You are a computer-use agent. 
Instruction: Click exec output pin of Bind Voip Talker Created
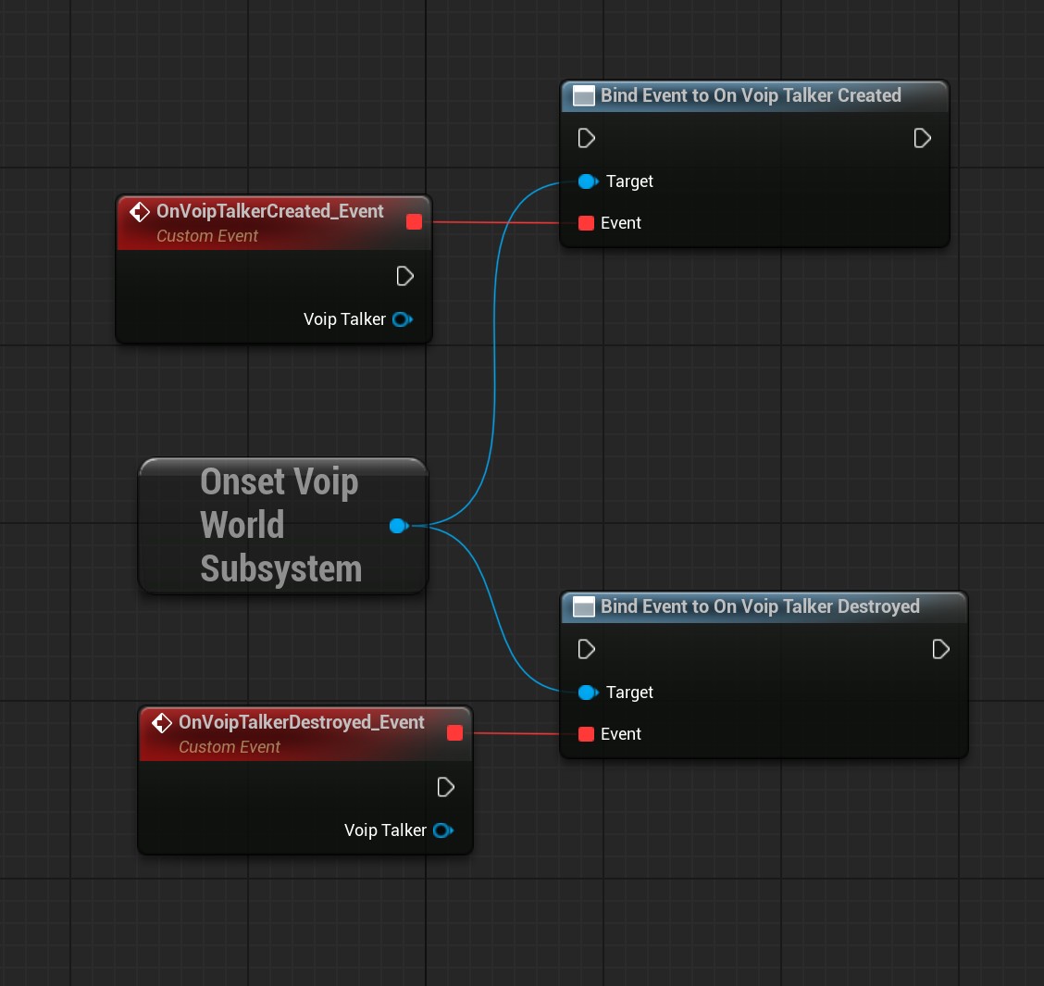click(922, 138)
